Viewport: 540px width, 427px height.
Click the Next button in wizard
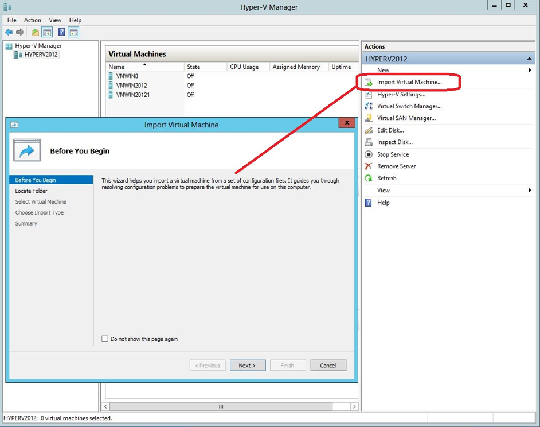tap(247, 366)
